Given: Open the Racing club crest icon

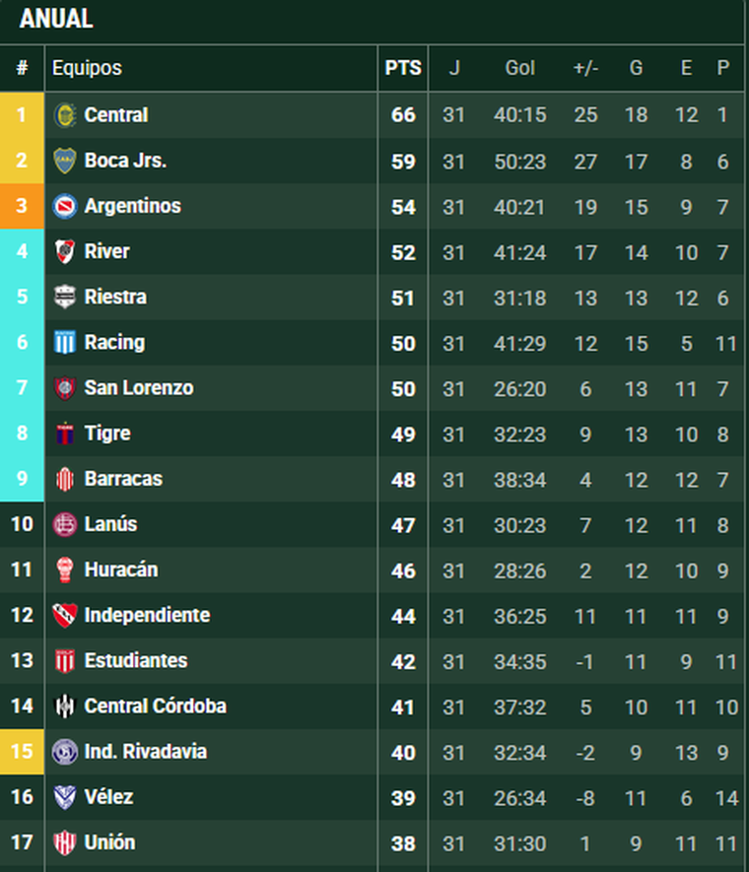Looking at the screenshot, I should (65, 343).
